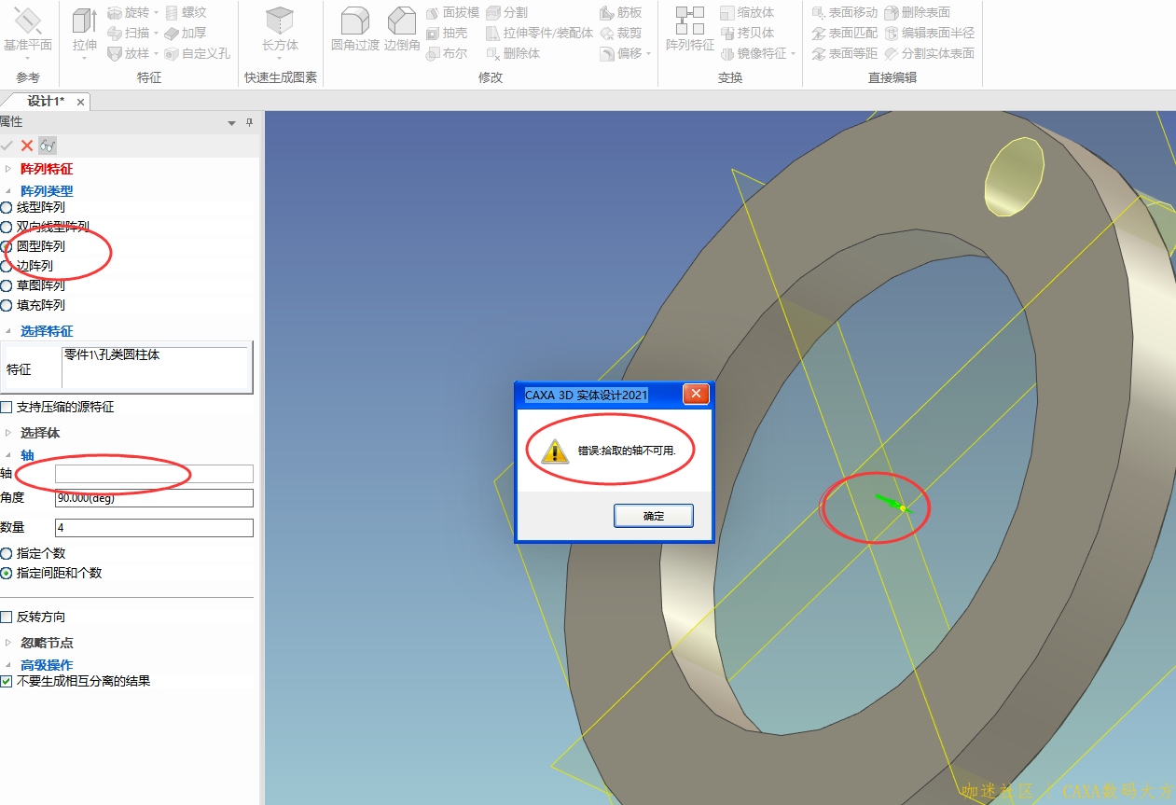The width and height of the screenshot is (1176, 805).
Task: Open the 阵列特征 pattern feature tool
Action: [x=690, y=30]
